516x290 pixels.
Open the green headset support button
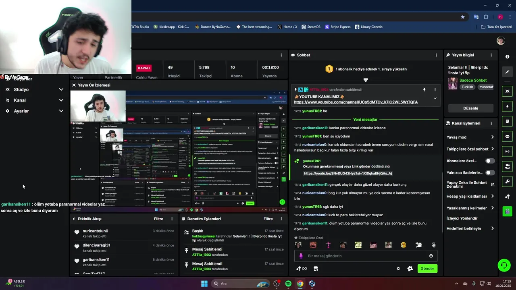tap(504, 265)
